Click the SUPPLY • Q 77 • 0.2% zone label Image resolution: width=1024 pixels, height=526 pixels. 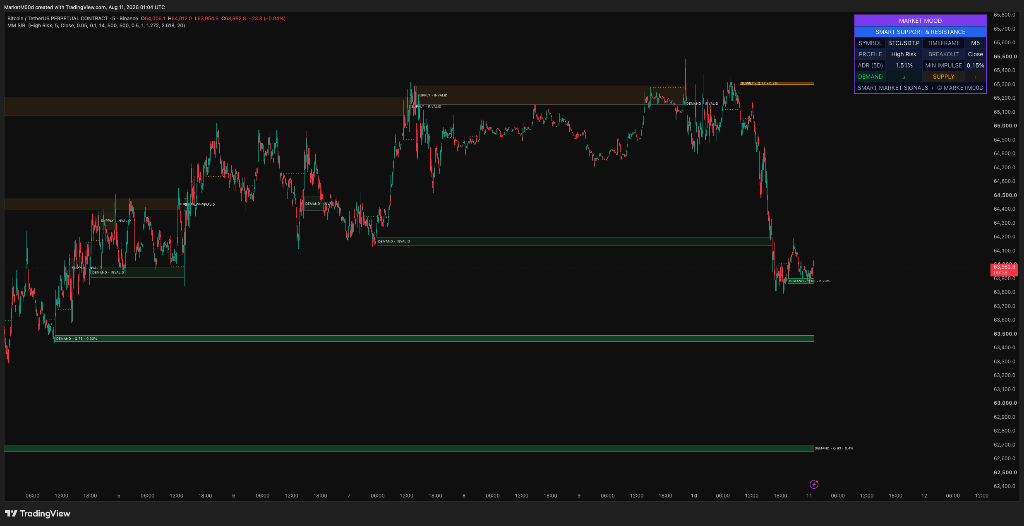[x=759, y=84]
